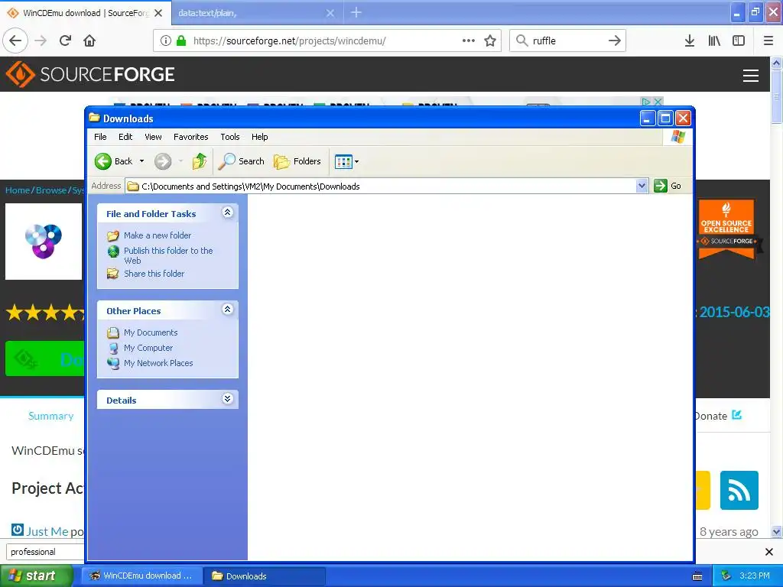This screenshot has height=587, width=783.
Task: Expand the Details panel
Action: pyautogui.click(x=227, y=399)
